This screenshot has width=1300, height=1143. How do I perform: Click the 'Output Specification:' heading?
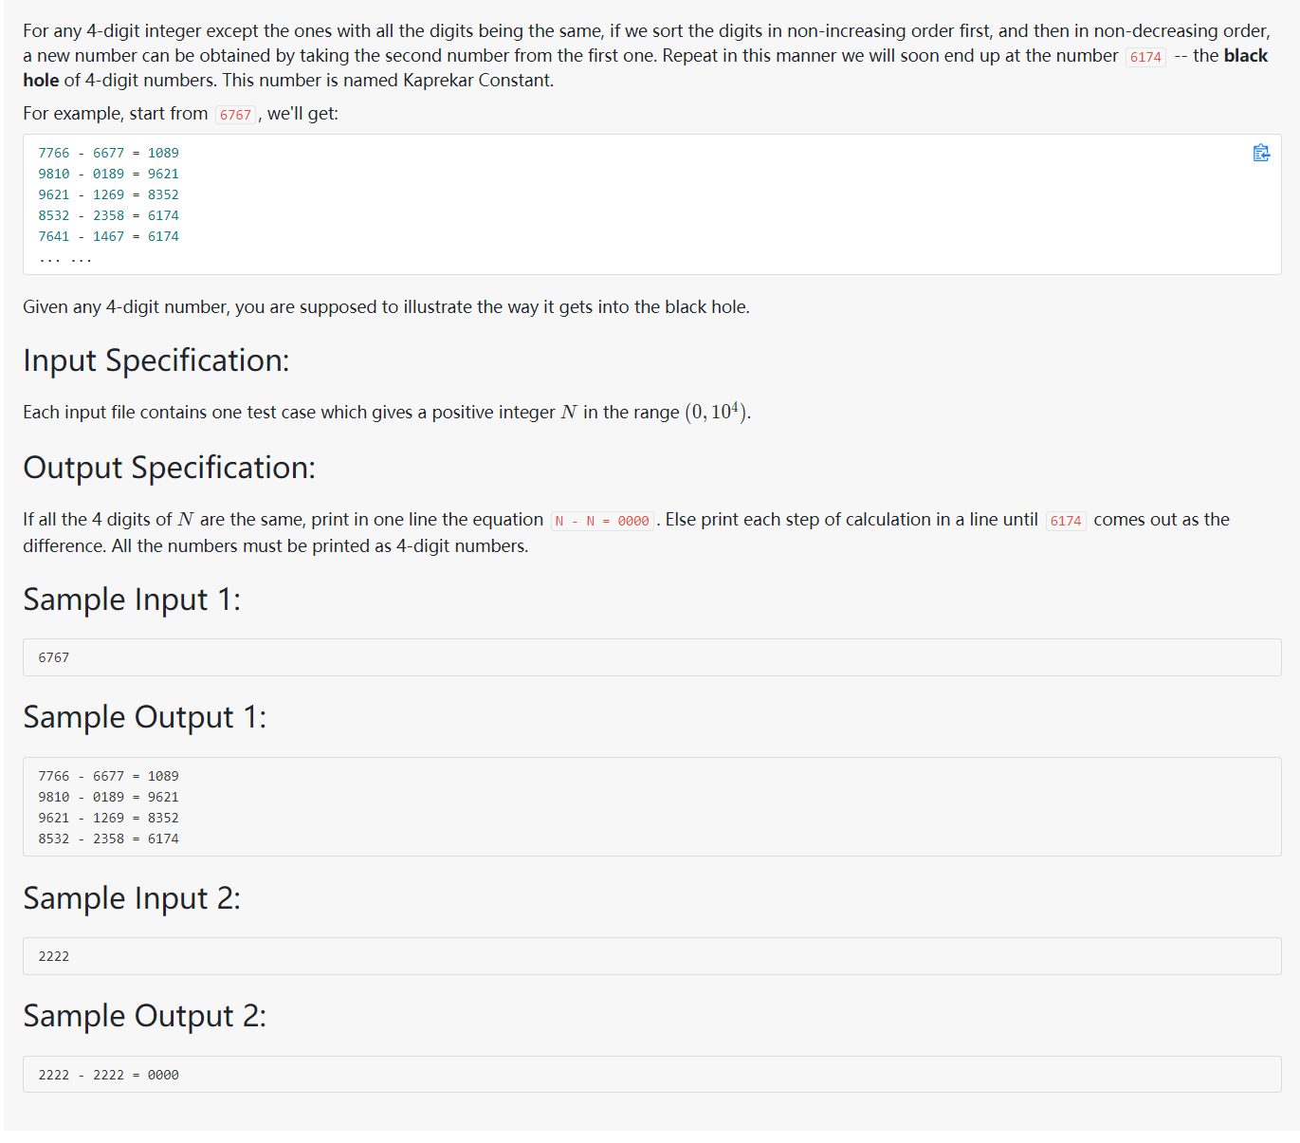169,468
